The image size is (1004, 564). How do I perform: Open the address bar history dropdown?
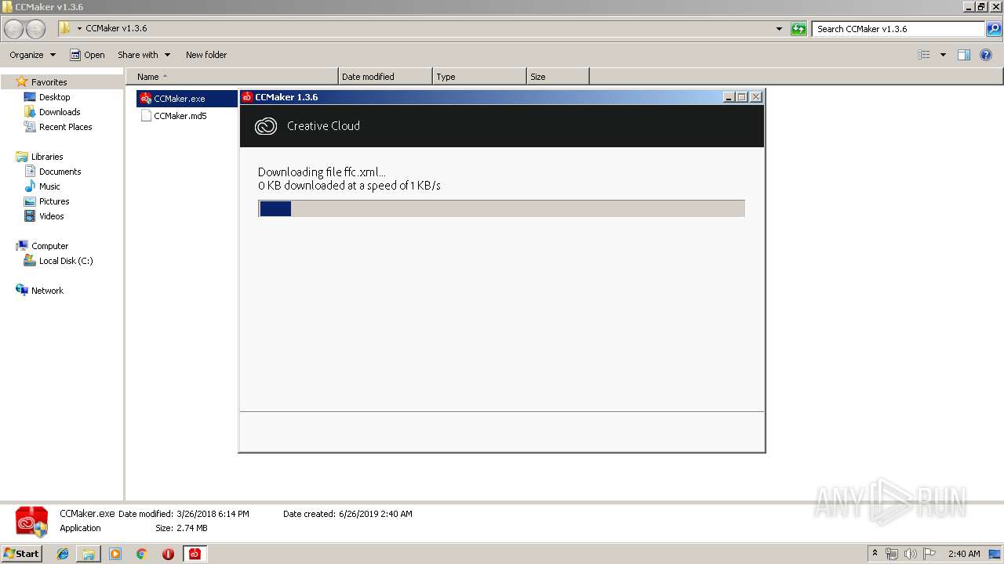(779, 29)
